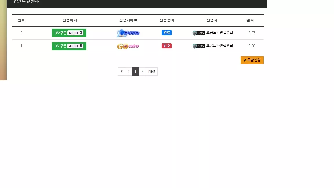The image size is (334, 188).
Task: Click the 3차쿠폰 30,000원 badge in row 2
Action: point(69,33)
